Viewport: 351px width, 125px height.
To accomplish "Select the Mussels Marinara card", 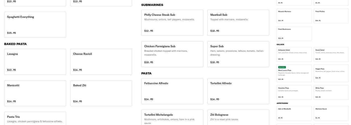I will point(294,16).
